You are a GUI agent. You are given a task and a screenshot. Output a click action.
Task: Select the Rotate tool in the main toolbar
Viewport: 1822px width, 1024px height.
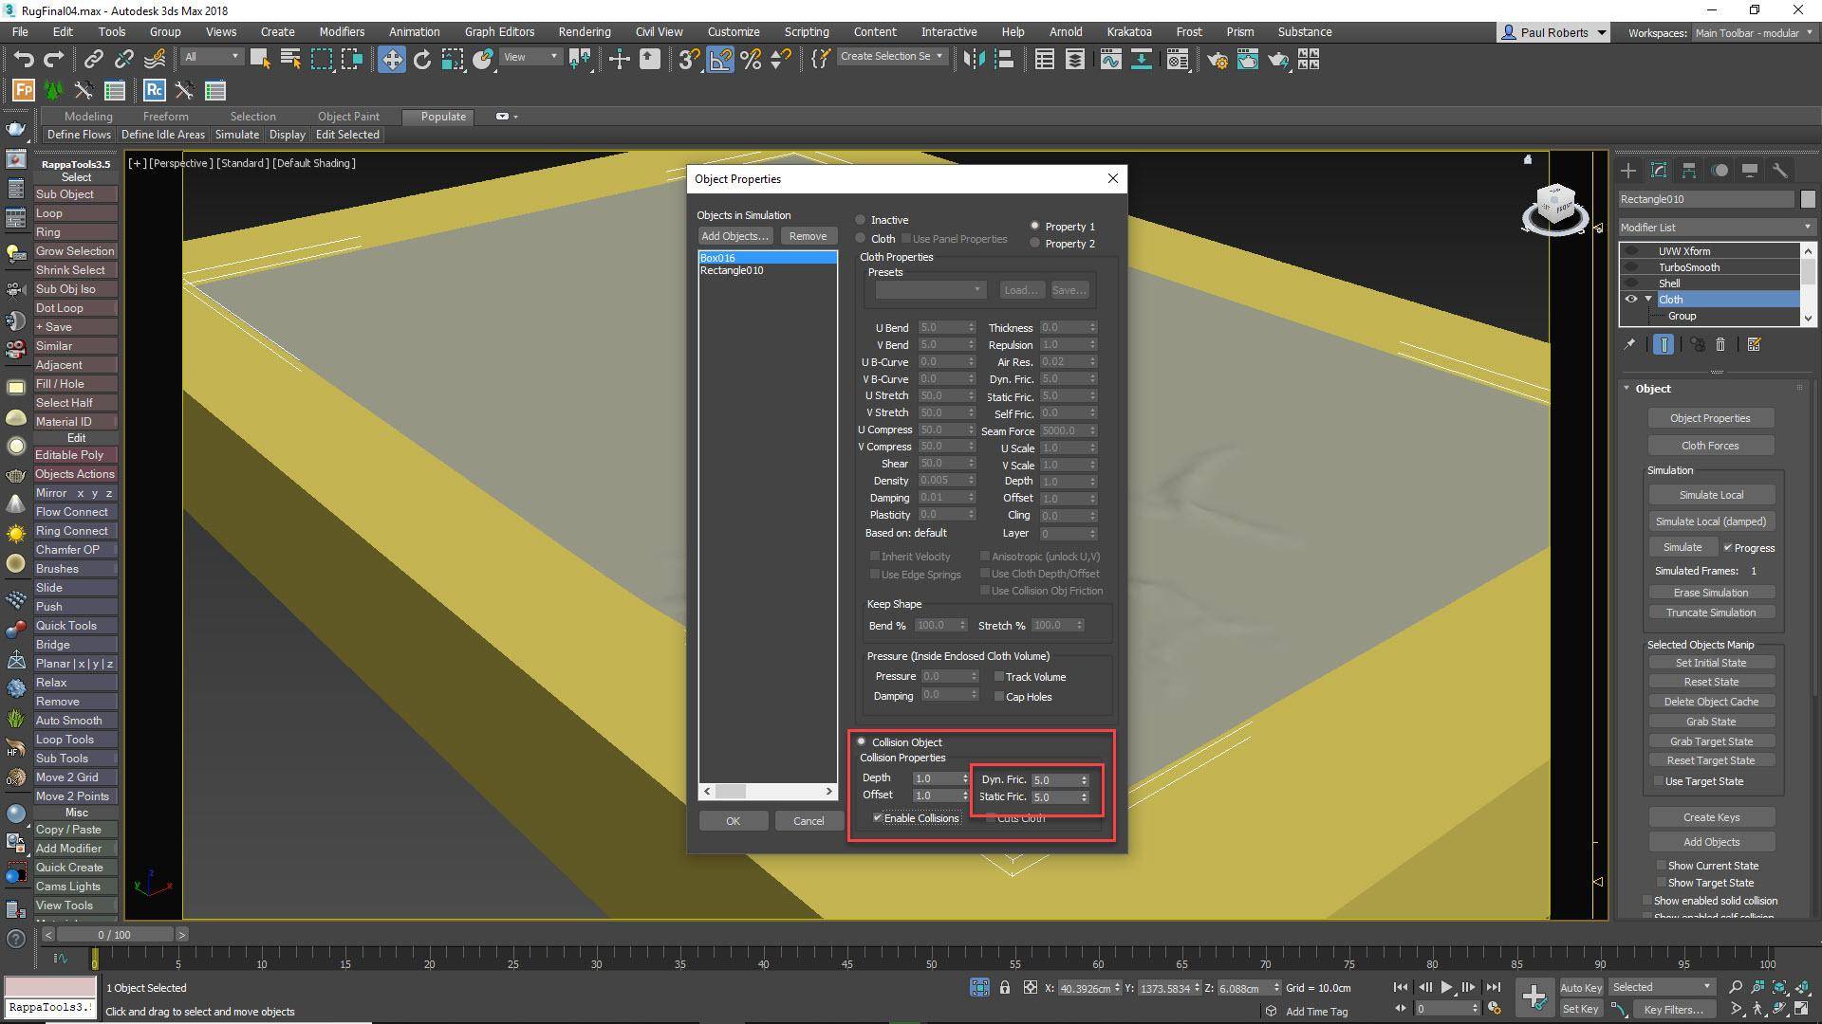(x=422, y=60)
